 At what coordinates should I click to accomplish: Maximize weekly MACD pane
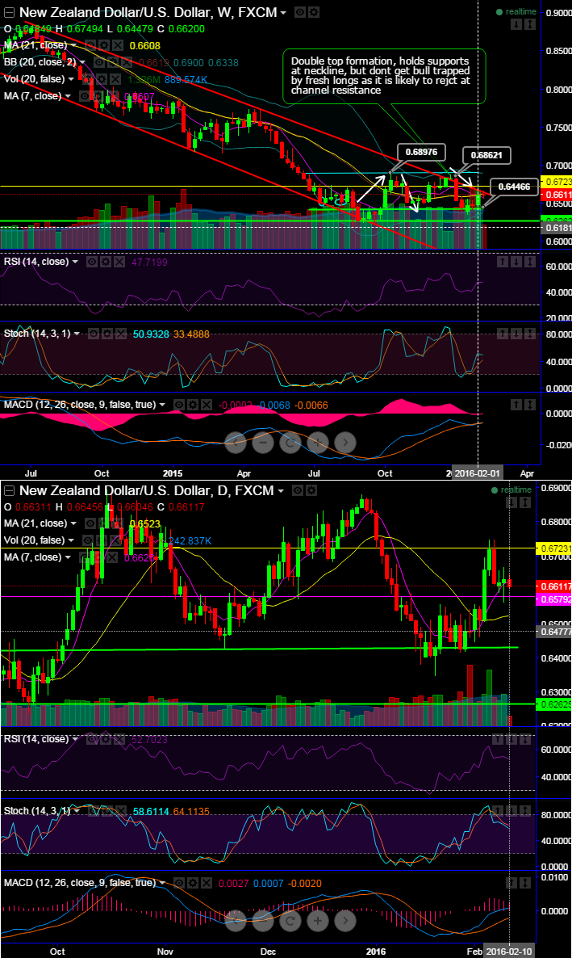(x=530, y=405)
